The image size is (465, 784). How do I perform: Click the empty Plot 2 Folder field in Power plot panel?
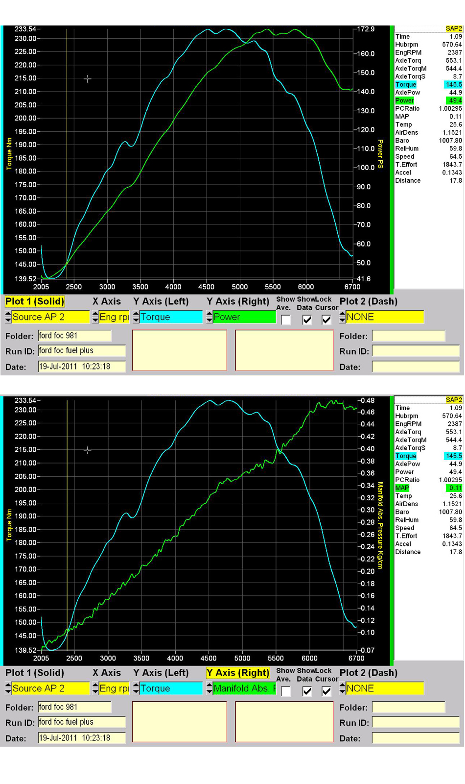click(408, 336)
